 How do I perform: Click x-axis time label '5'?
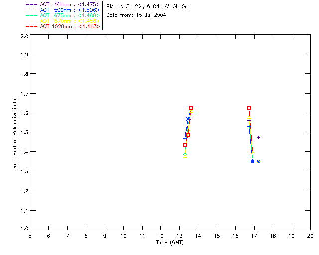point(30,236)
